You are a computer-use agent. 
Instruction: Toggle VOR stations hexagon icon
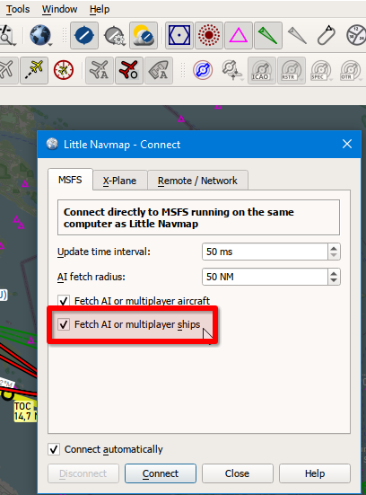tap(179, 35)
